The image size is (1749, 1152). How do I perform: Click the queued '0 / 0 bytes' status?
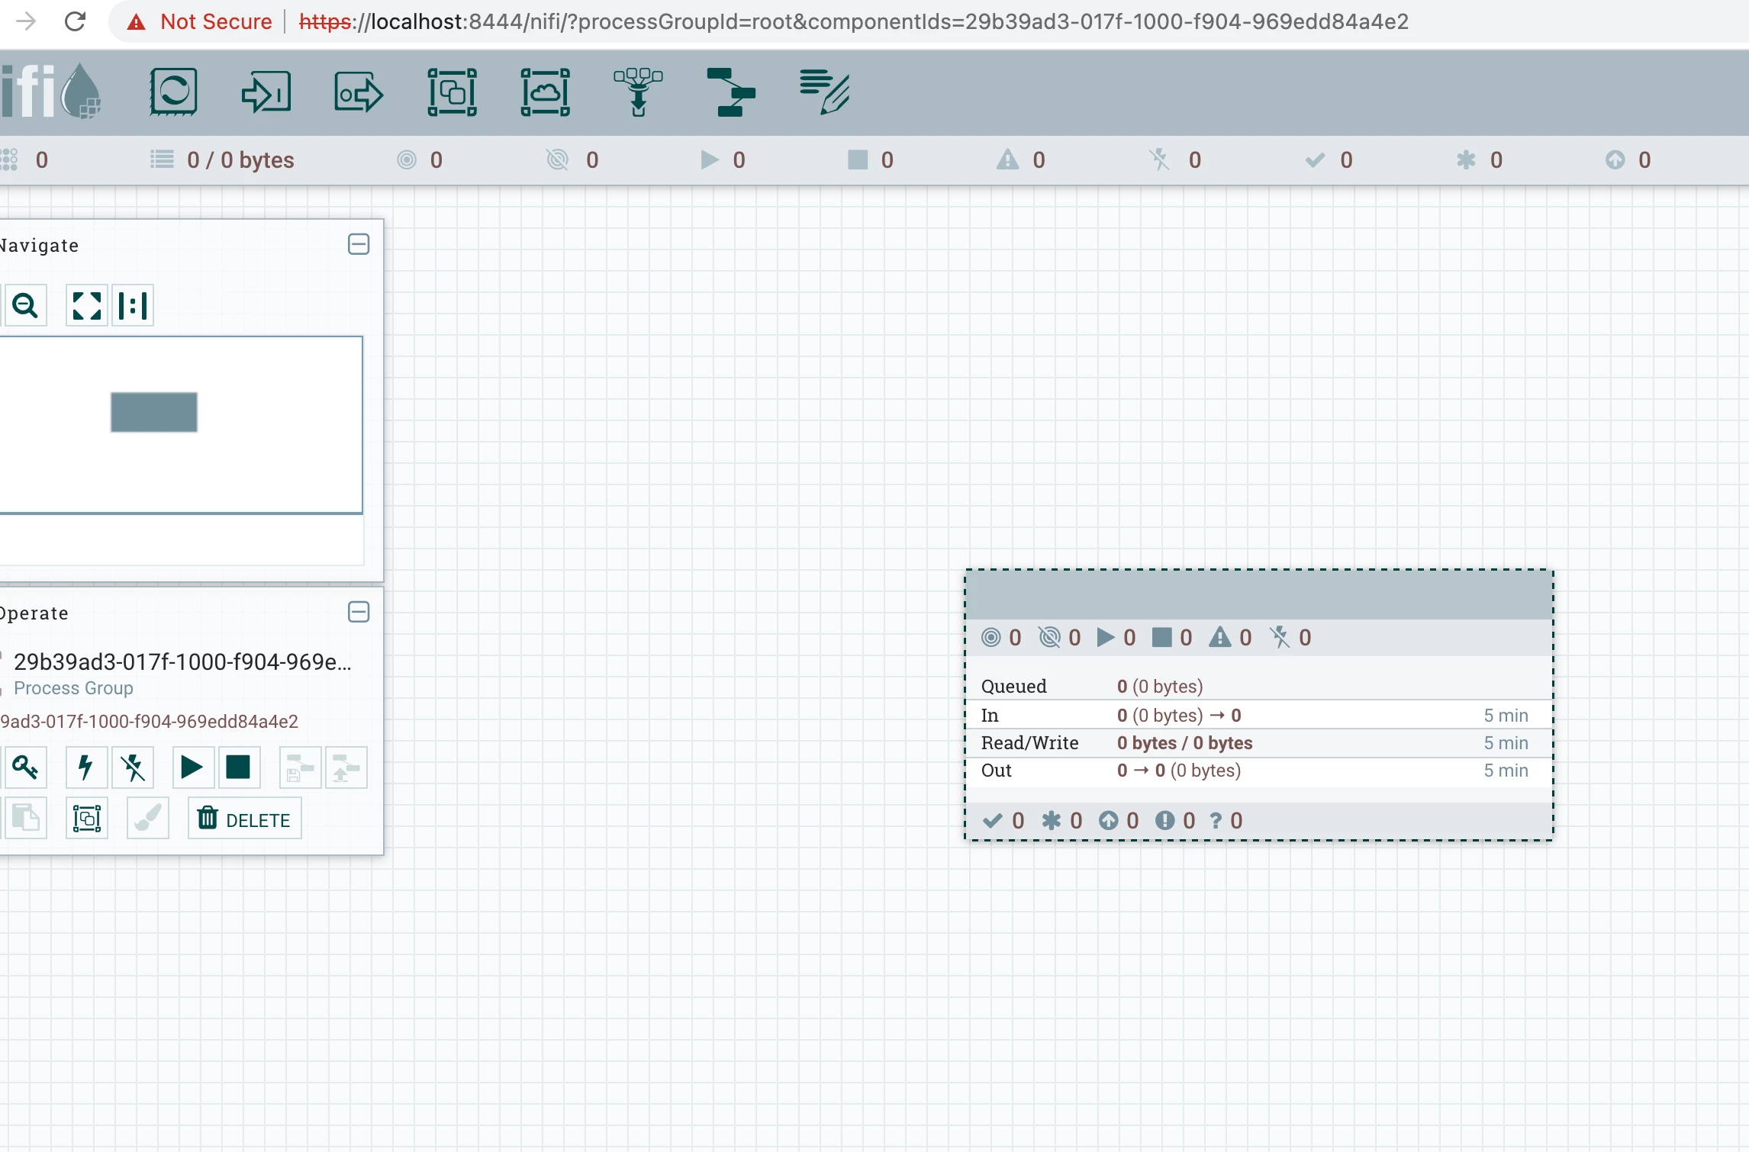pyautogui.click(x=222, y=160)
